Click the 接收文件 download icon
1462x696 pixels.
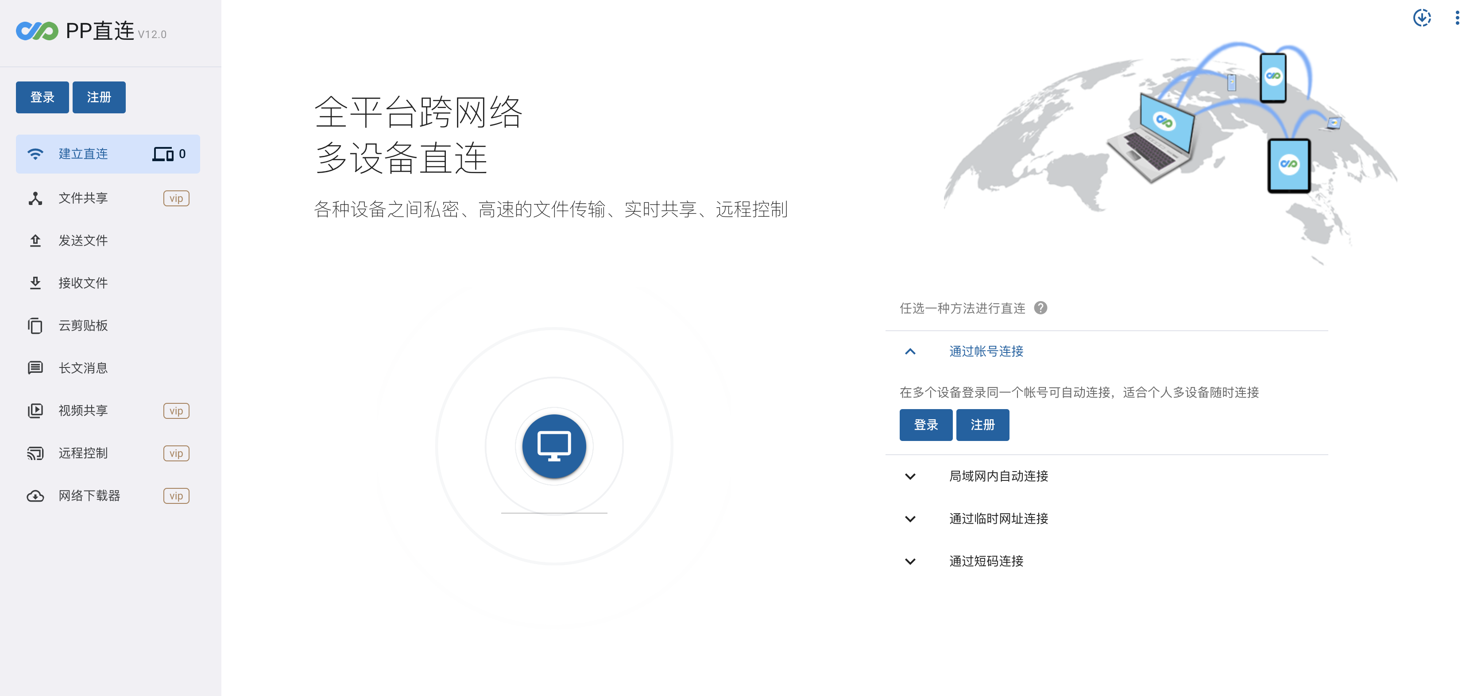click(35, 283)
